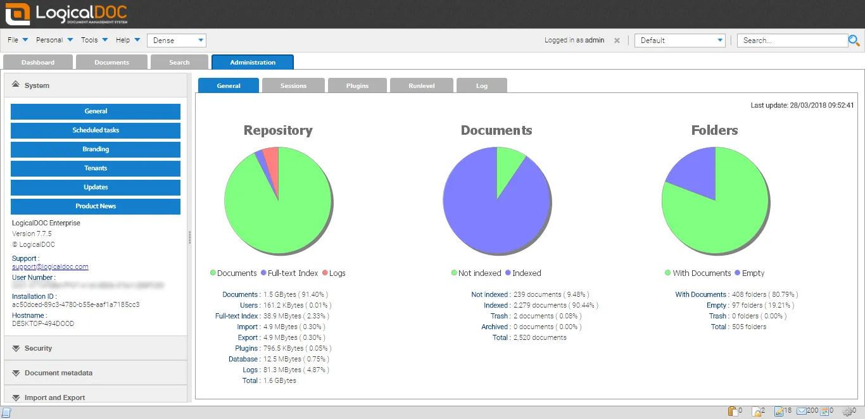Screen dimensions: 865x419
Task: Switch to the Sessions tab
Action: click(293, 85)
